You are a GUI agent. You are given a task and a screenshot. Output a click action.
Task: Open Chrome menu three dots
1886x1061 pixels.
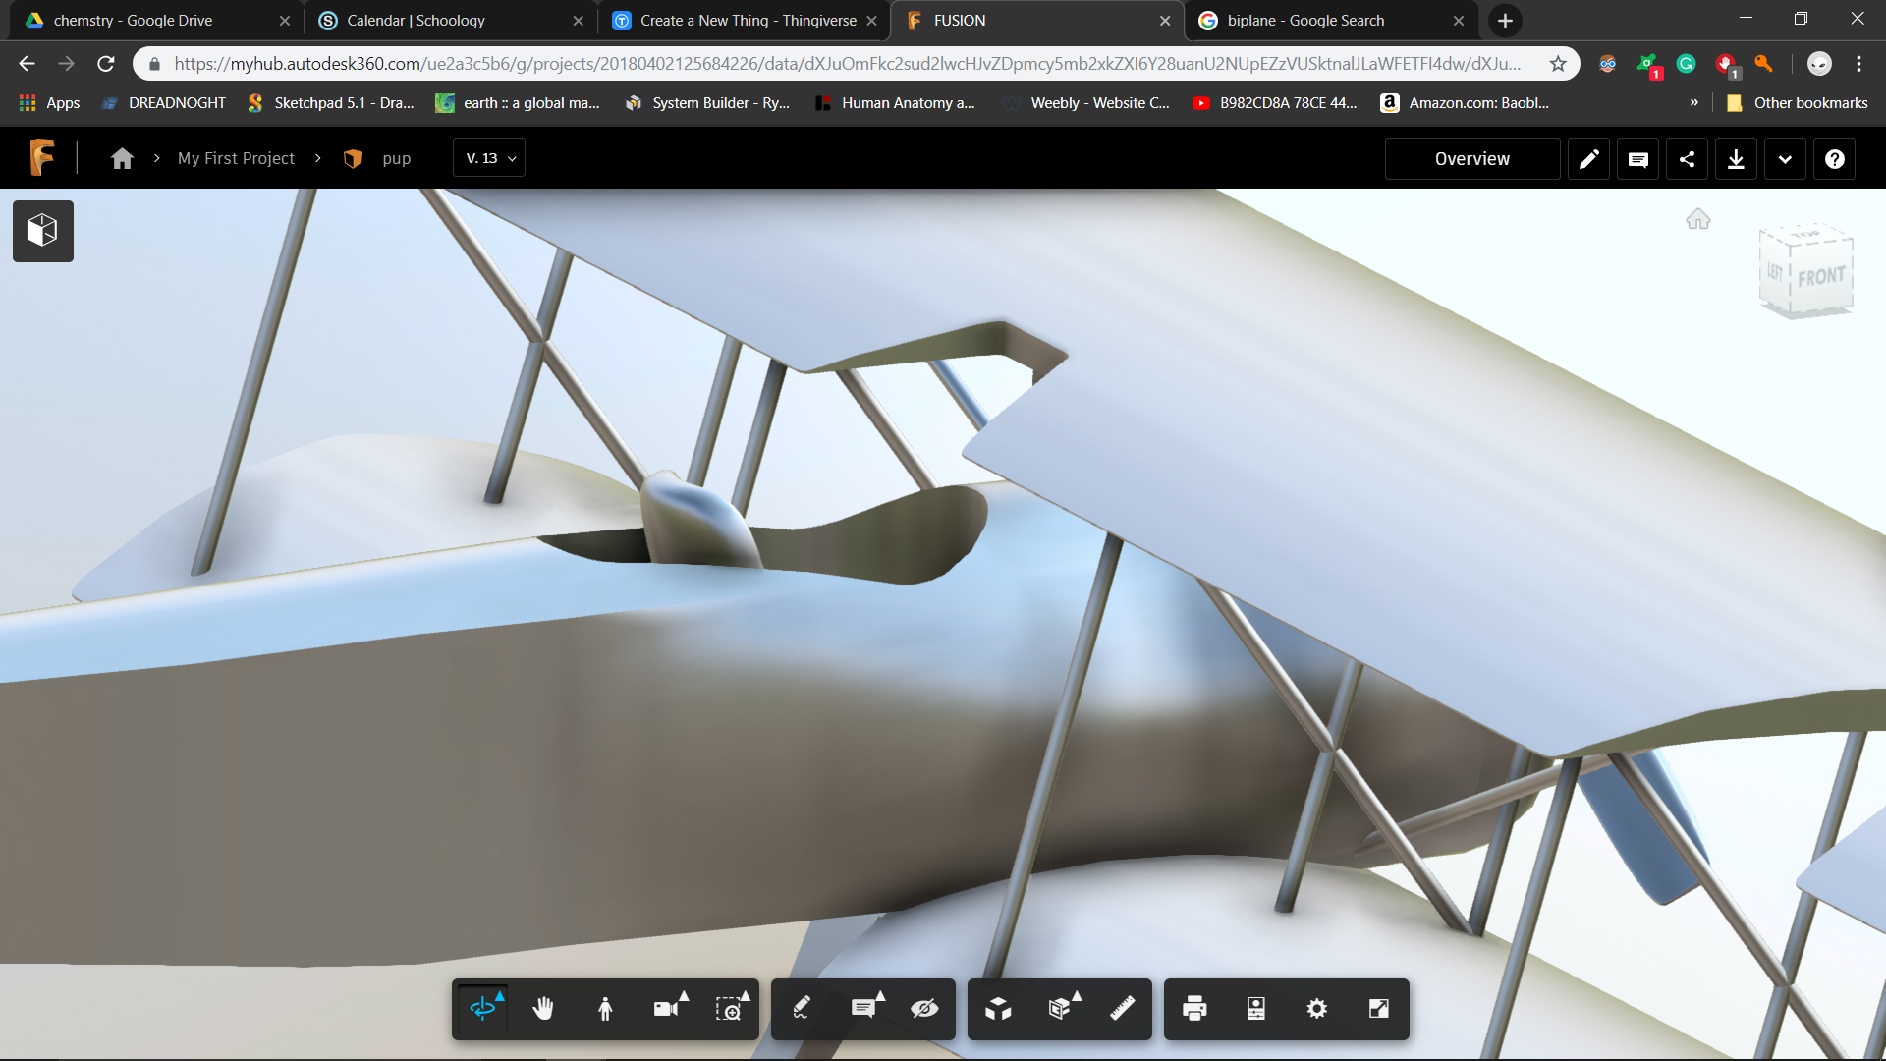1858,64
